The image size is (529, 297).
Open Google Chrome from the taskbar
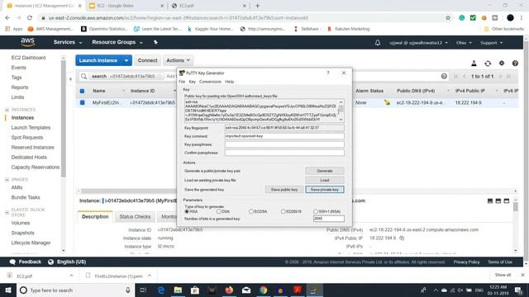263,290
